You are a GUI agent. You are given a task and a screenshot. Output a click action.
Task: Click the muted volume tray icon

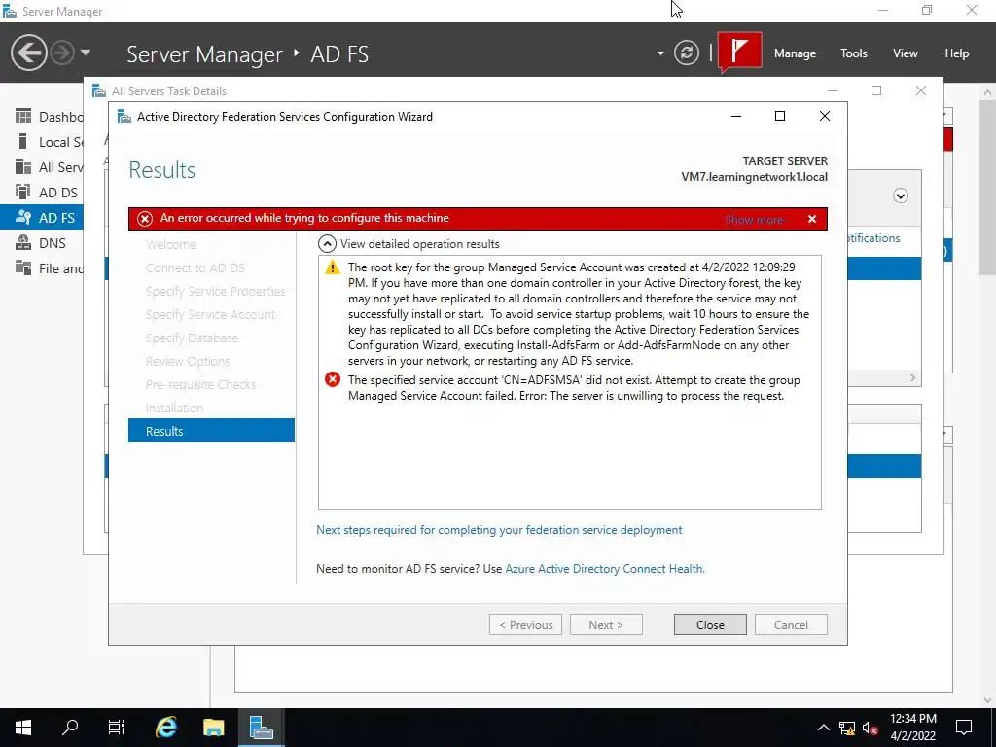(871, 728)
